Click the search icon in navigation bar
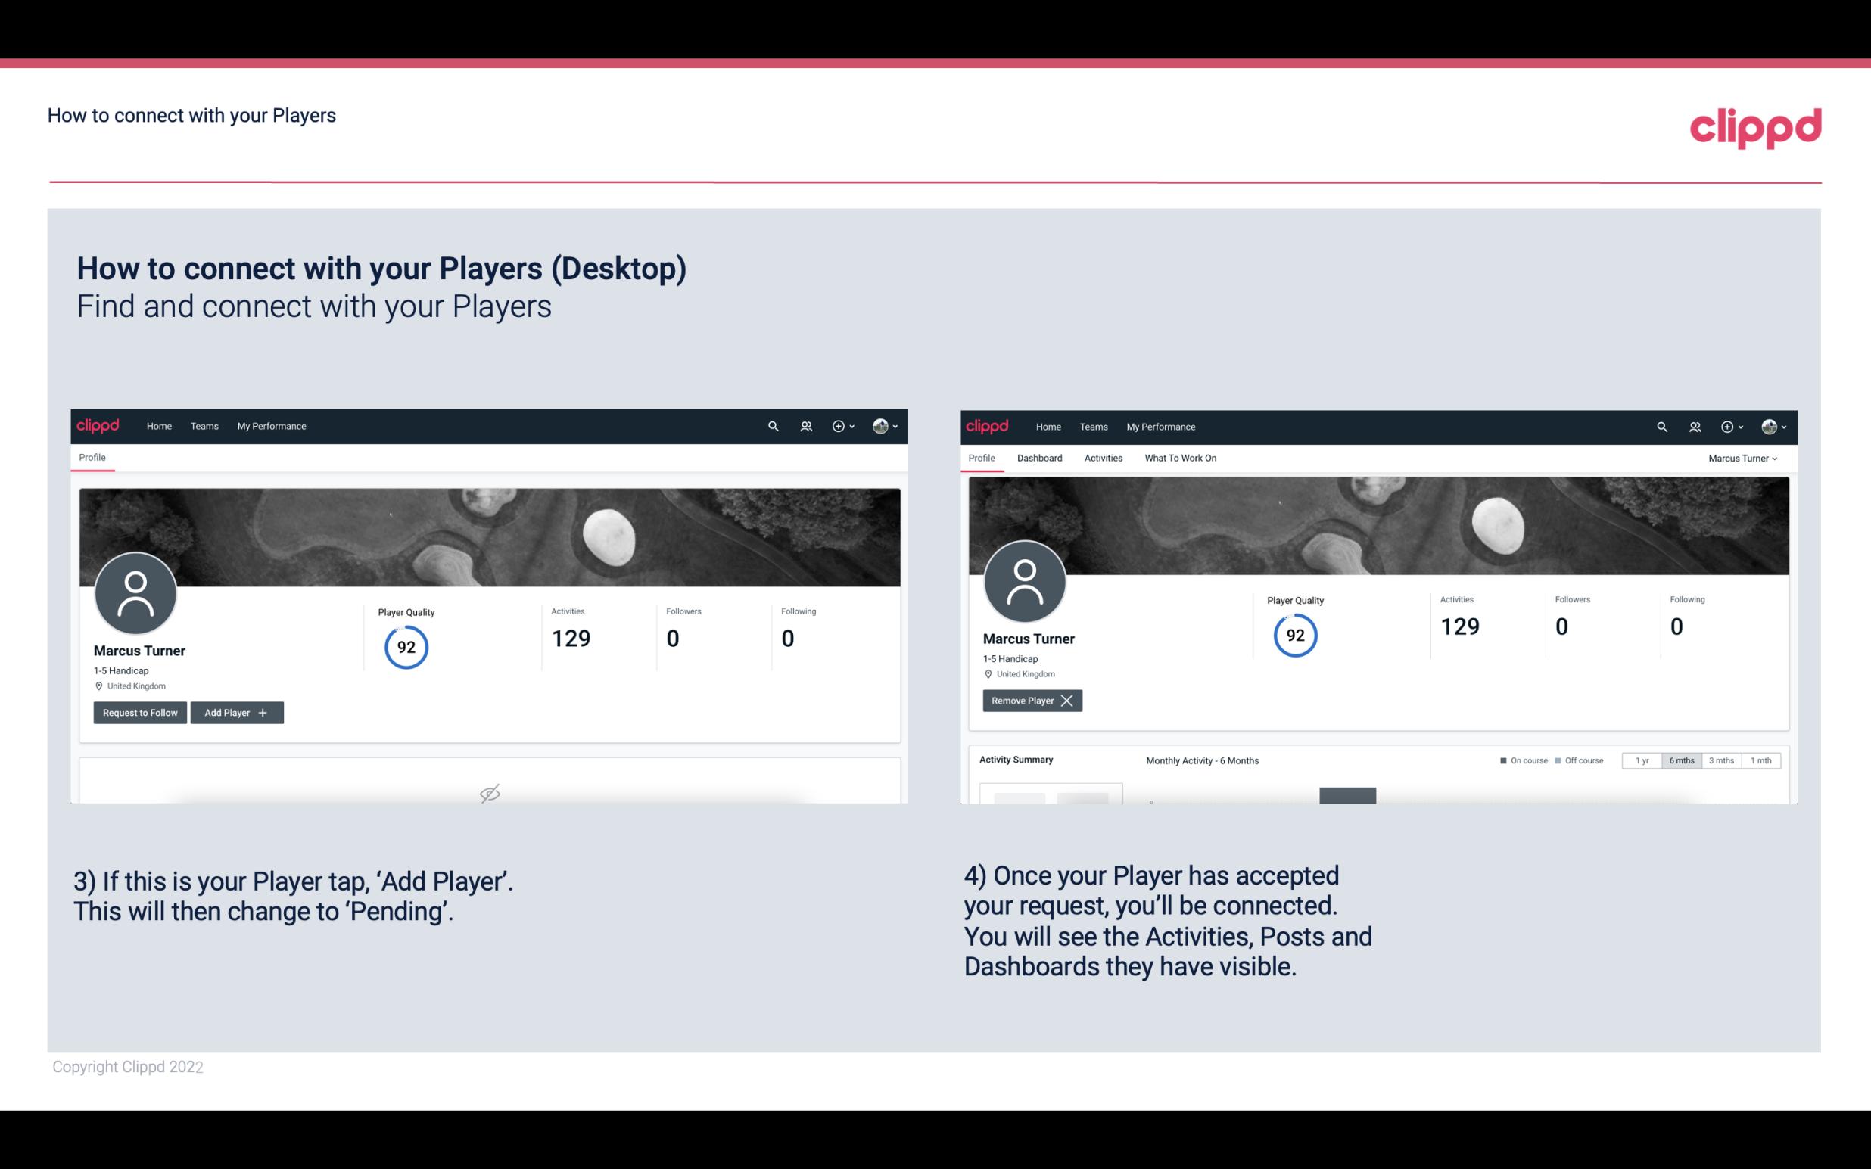Viewport: 1871px width, 1169px height. pyautogui.click(x=772, y=425)
